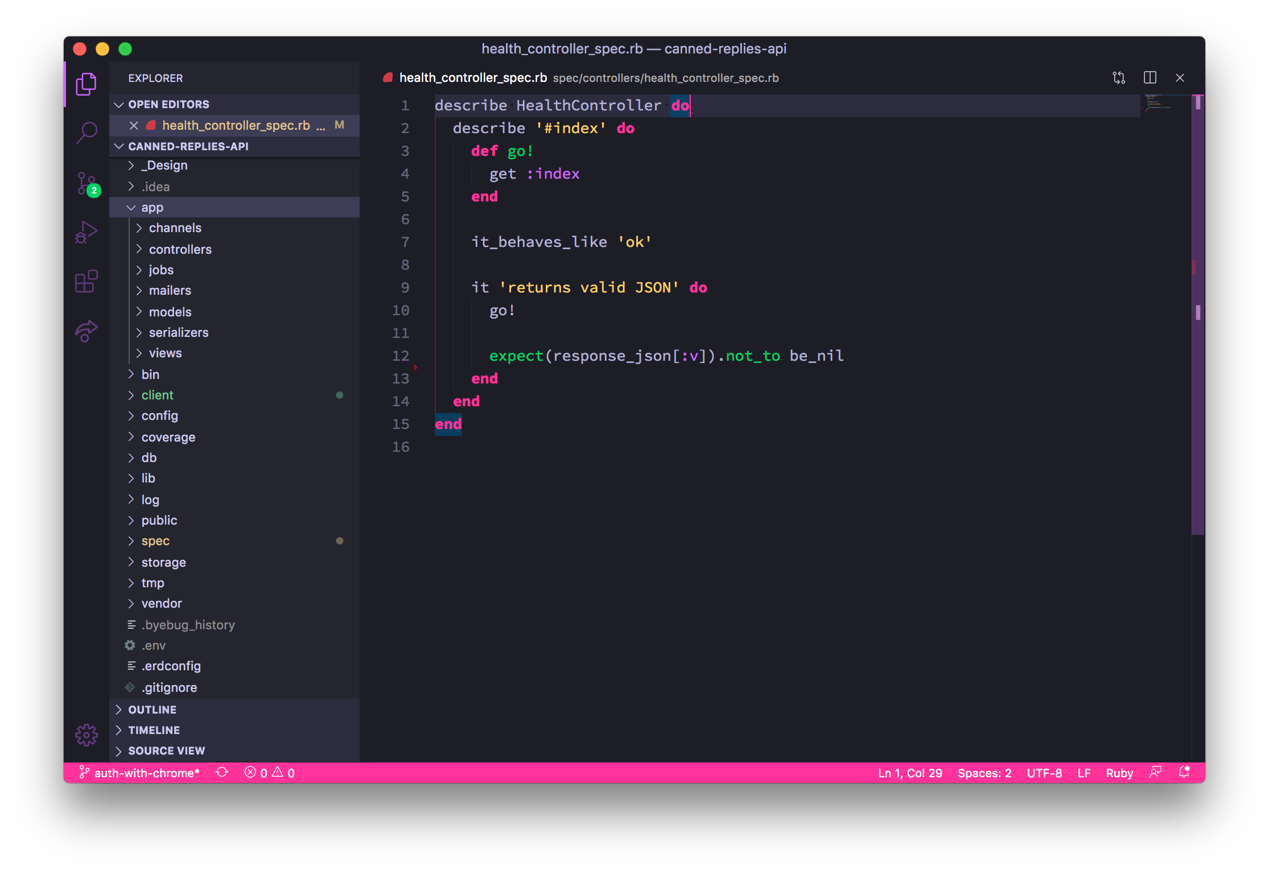Expand the controllers folder

pos(180,249)
